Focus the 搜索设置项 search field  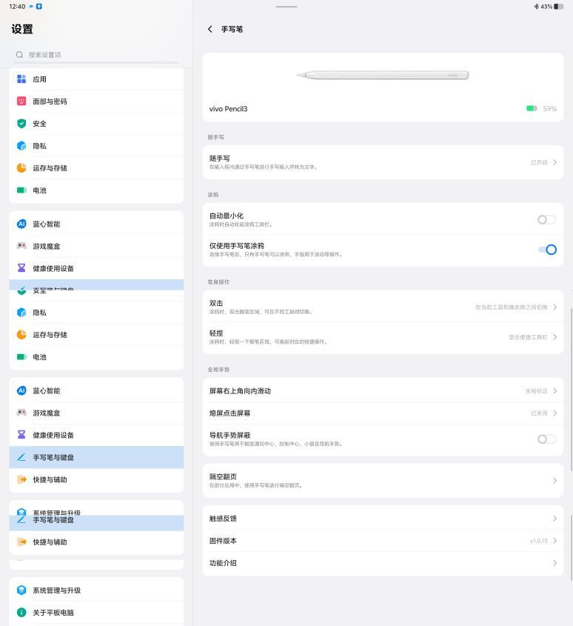96,55
